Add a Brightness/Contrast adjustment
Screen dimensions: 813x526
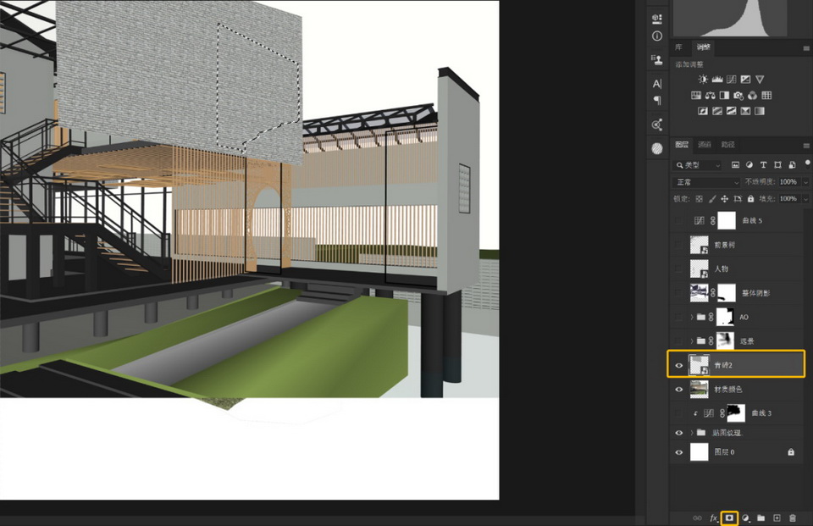pos(703,80)
